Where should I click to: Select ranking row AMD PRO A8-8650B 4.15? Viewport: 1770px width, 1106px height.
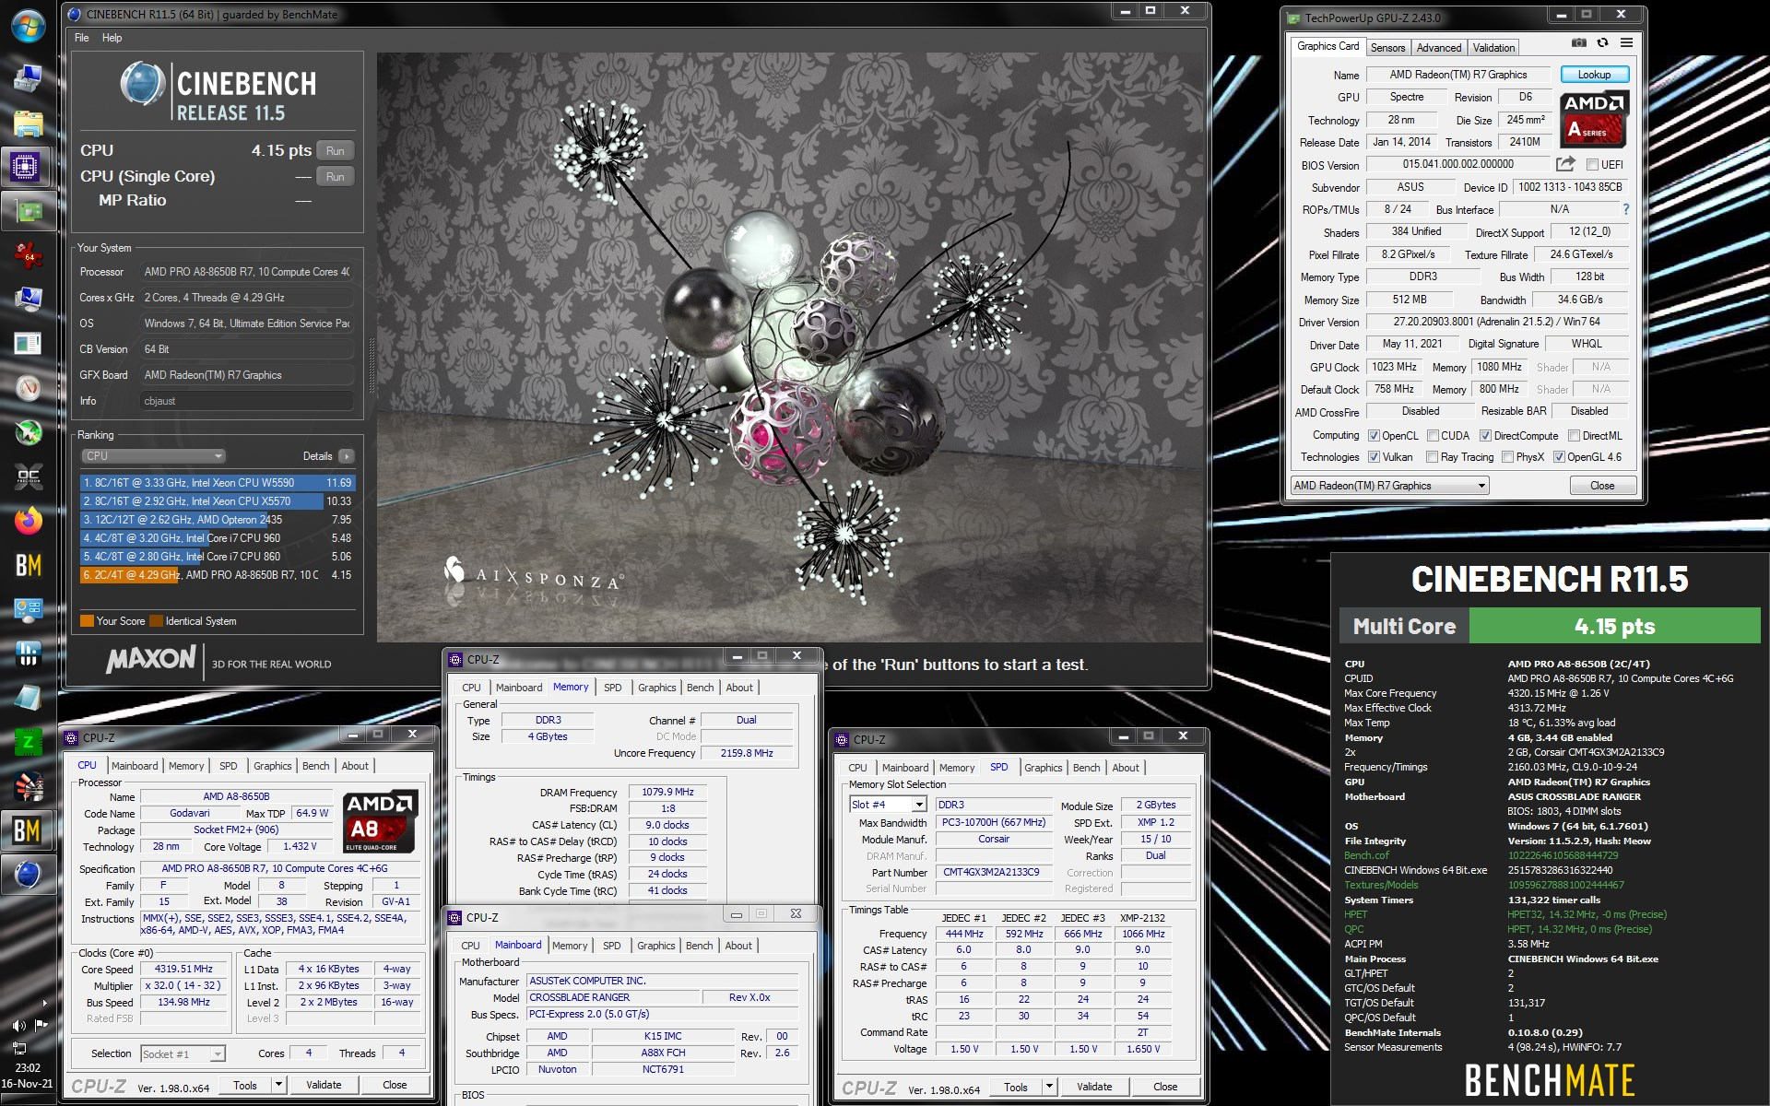coord(218,575)
